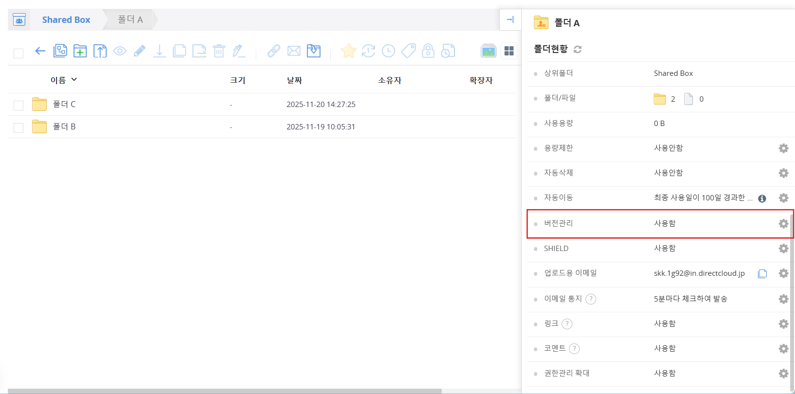Collapse the folder details side panel

(x=510, y=20)
